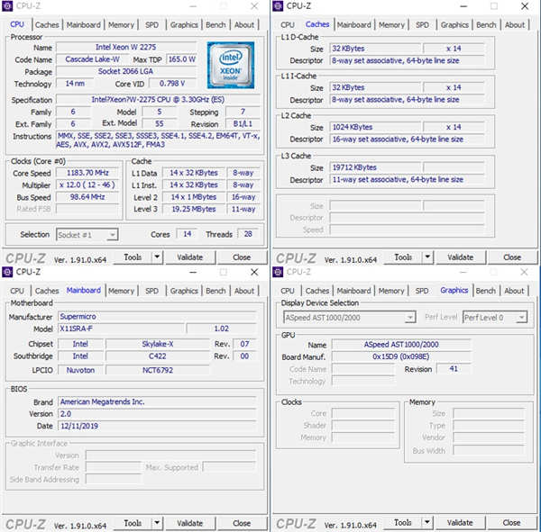Close the Mainboard window with X button
This screenshot has width=541, height=532.
point(254,272)
